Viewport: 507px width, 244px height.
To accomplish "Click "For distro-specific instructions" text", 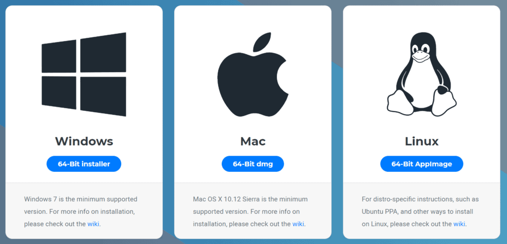I will click(x=407, y=199).
